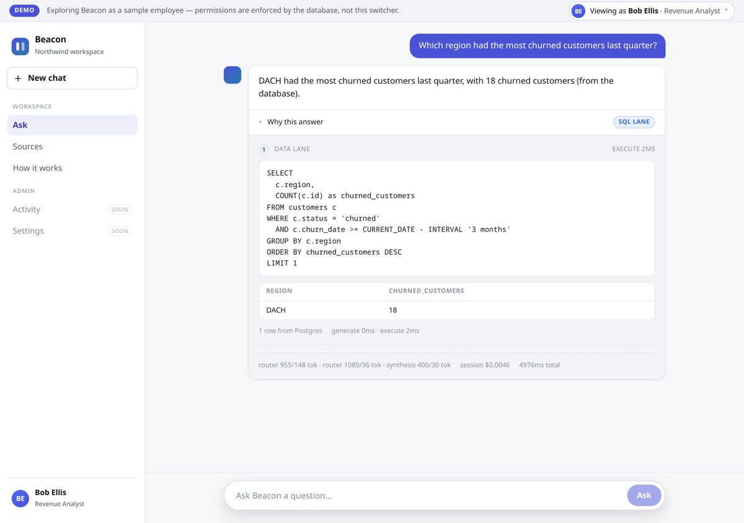Click the Ask submit button

point(644,495)
